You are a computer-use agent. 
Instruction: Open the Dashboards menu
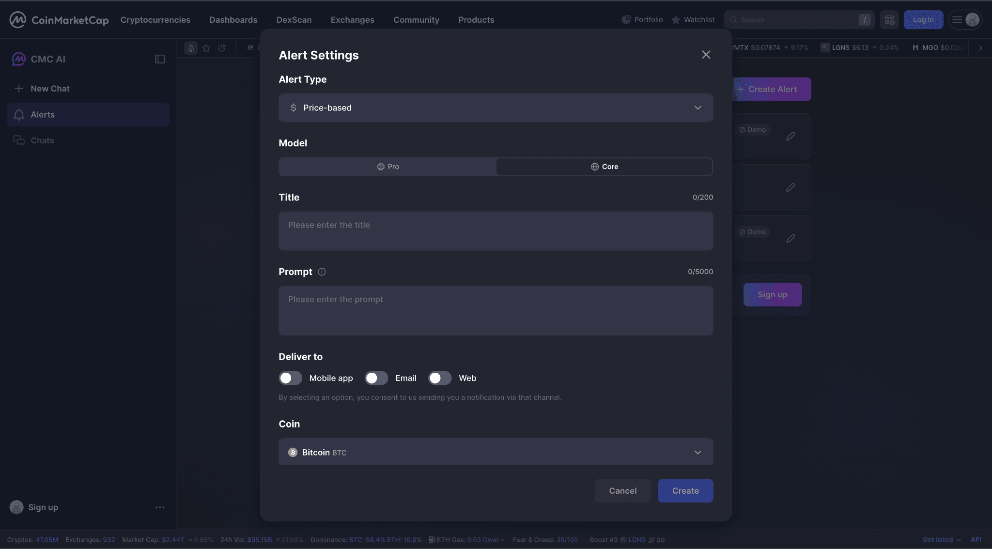click(x=233, y=20)
